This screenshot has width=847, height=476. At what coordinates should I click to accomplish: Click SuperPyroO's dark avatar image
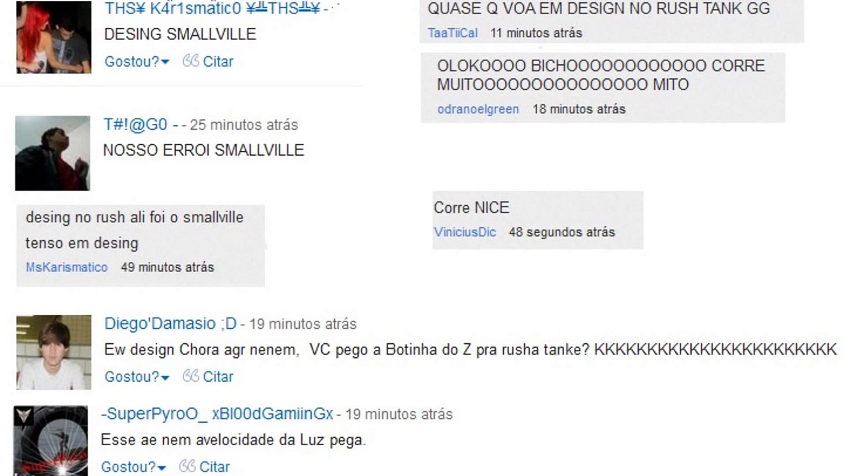50,441
